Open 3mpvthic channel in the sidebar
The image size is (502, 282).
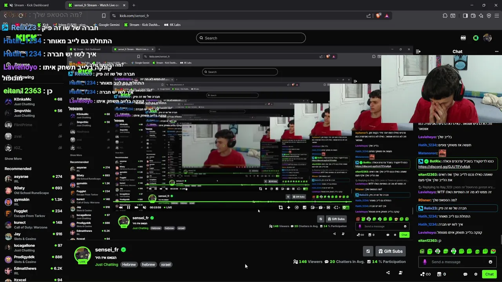pos(33,113)
